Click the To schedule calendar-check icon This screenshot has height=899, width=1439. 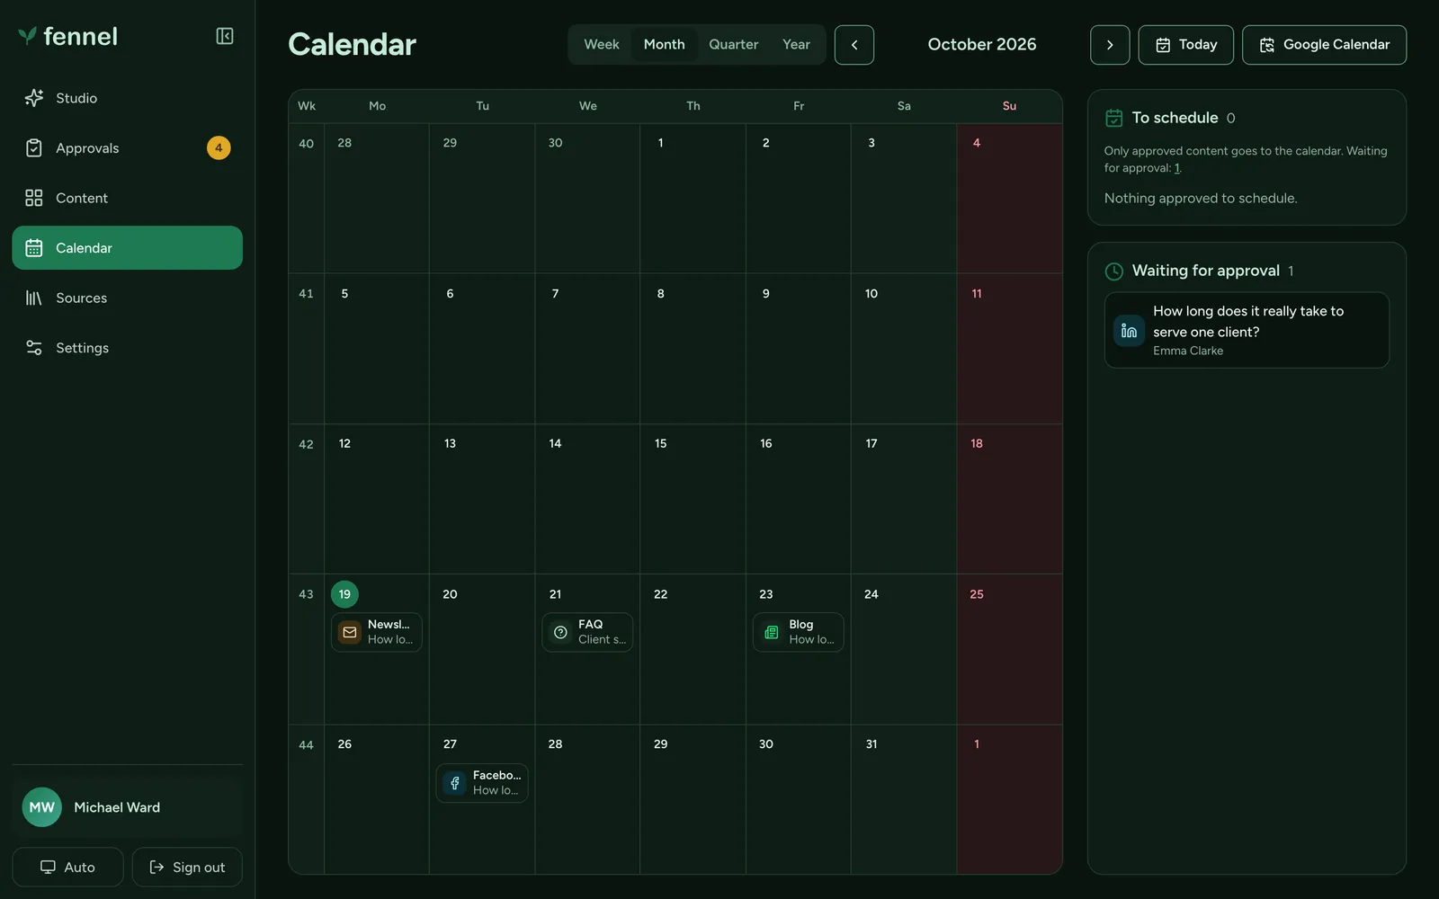[1113, 118]
